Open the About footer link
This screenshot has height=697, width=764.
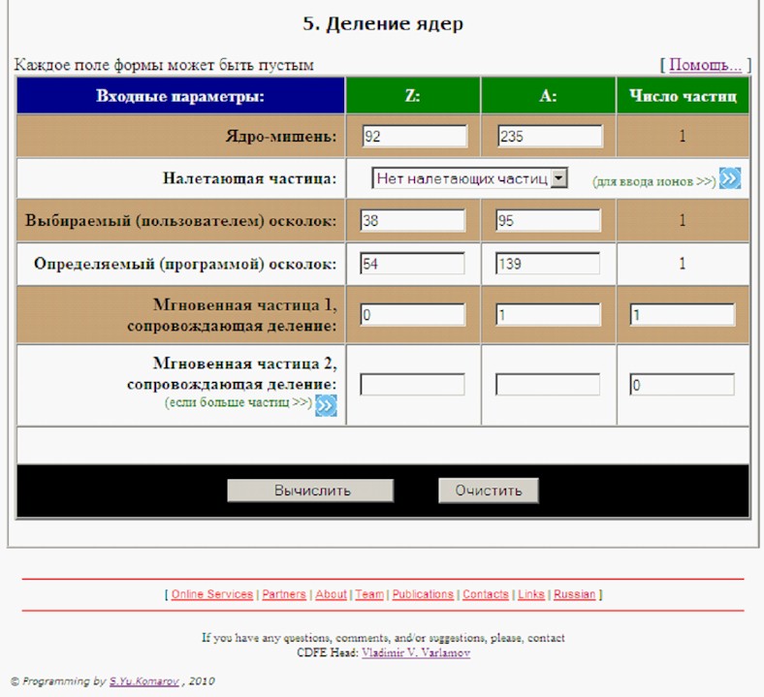(x=331, y=594)
